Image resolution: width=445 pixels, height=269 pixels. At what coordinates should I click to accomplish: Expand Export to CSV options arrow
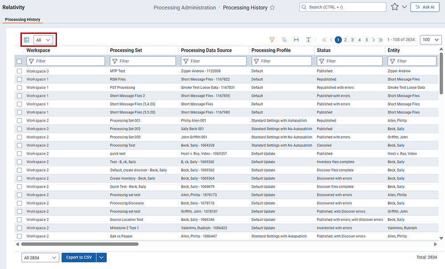click(101, 257)
